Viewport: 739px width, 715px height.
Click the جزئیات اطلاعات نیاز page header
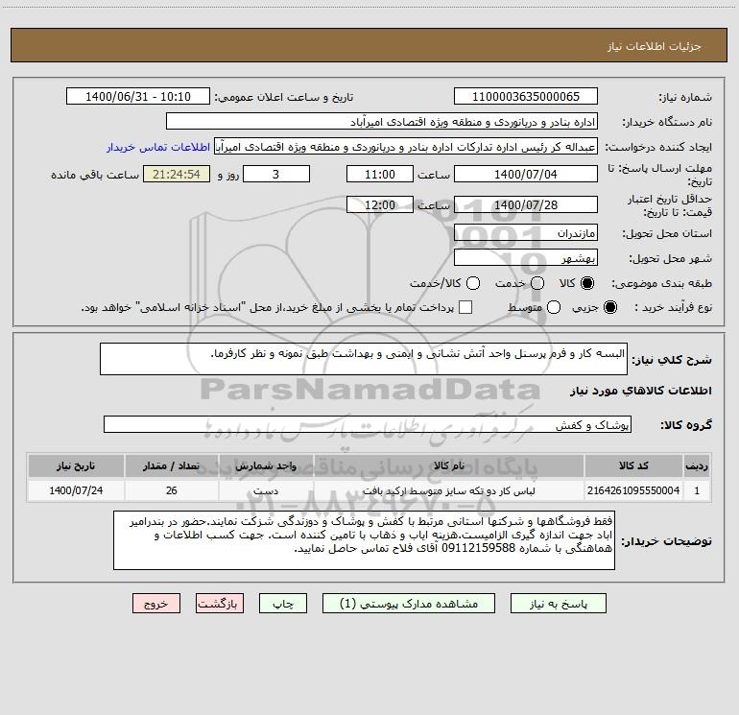click(655, 46)
